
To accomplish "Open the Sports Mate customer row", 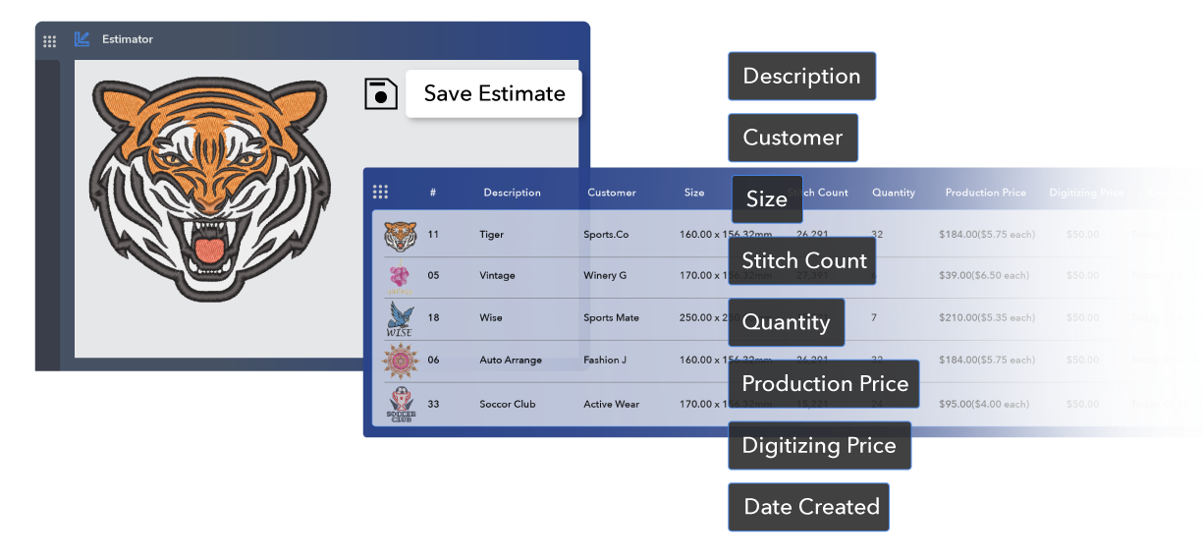I will [x=611, y=318].
